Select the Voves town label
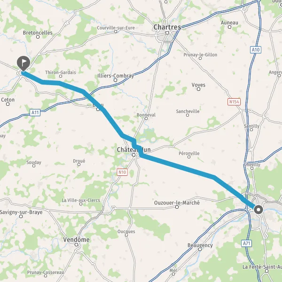The image size is (282, 282). (x=198, y=85)
